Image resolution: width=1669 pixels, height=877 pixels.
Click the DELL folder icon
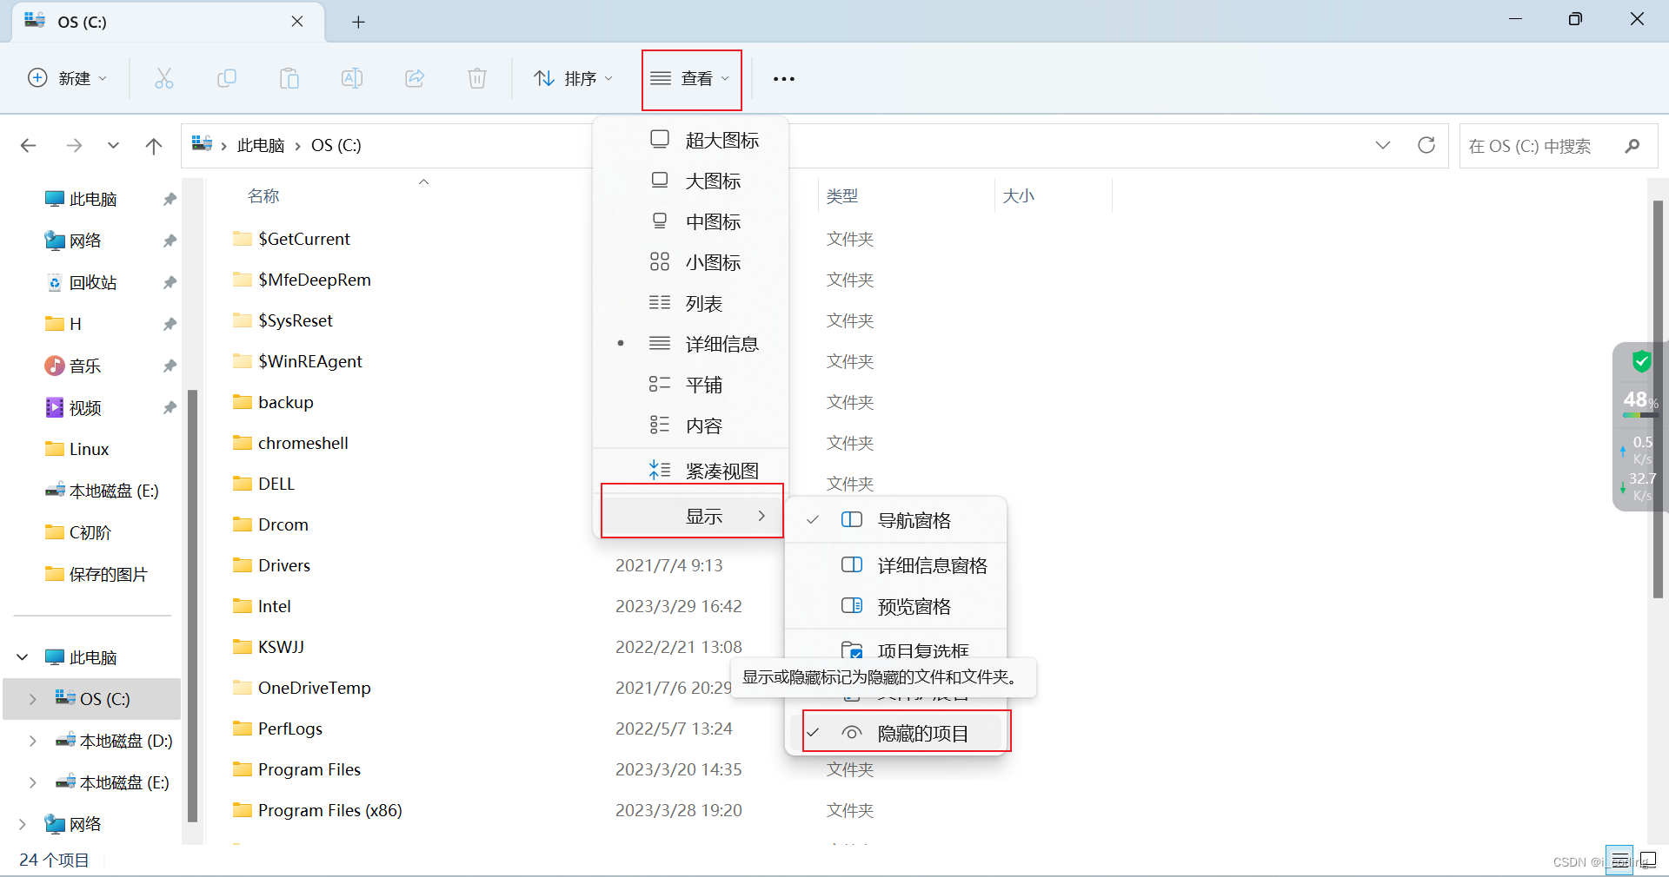tap(243, 484)
